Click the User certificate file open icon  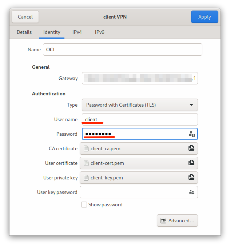(191, 163)
